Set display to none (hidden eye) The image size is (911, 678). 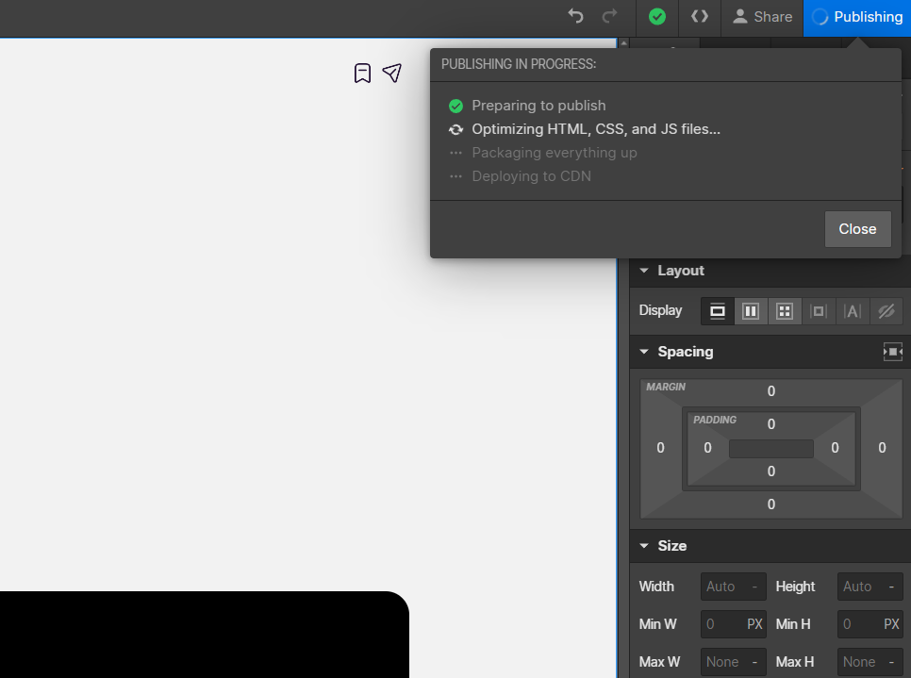tap(886, 311)
